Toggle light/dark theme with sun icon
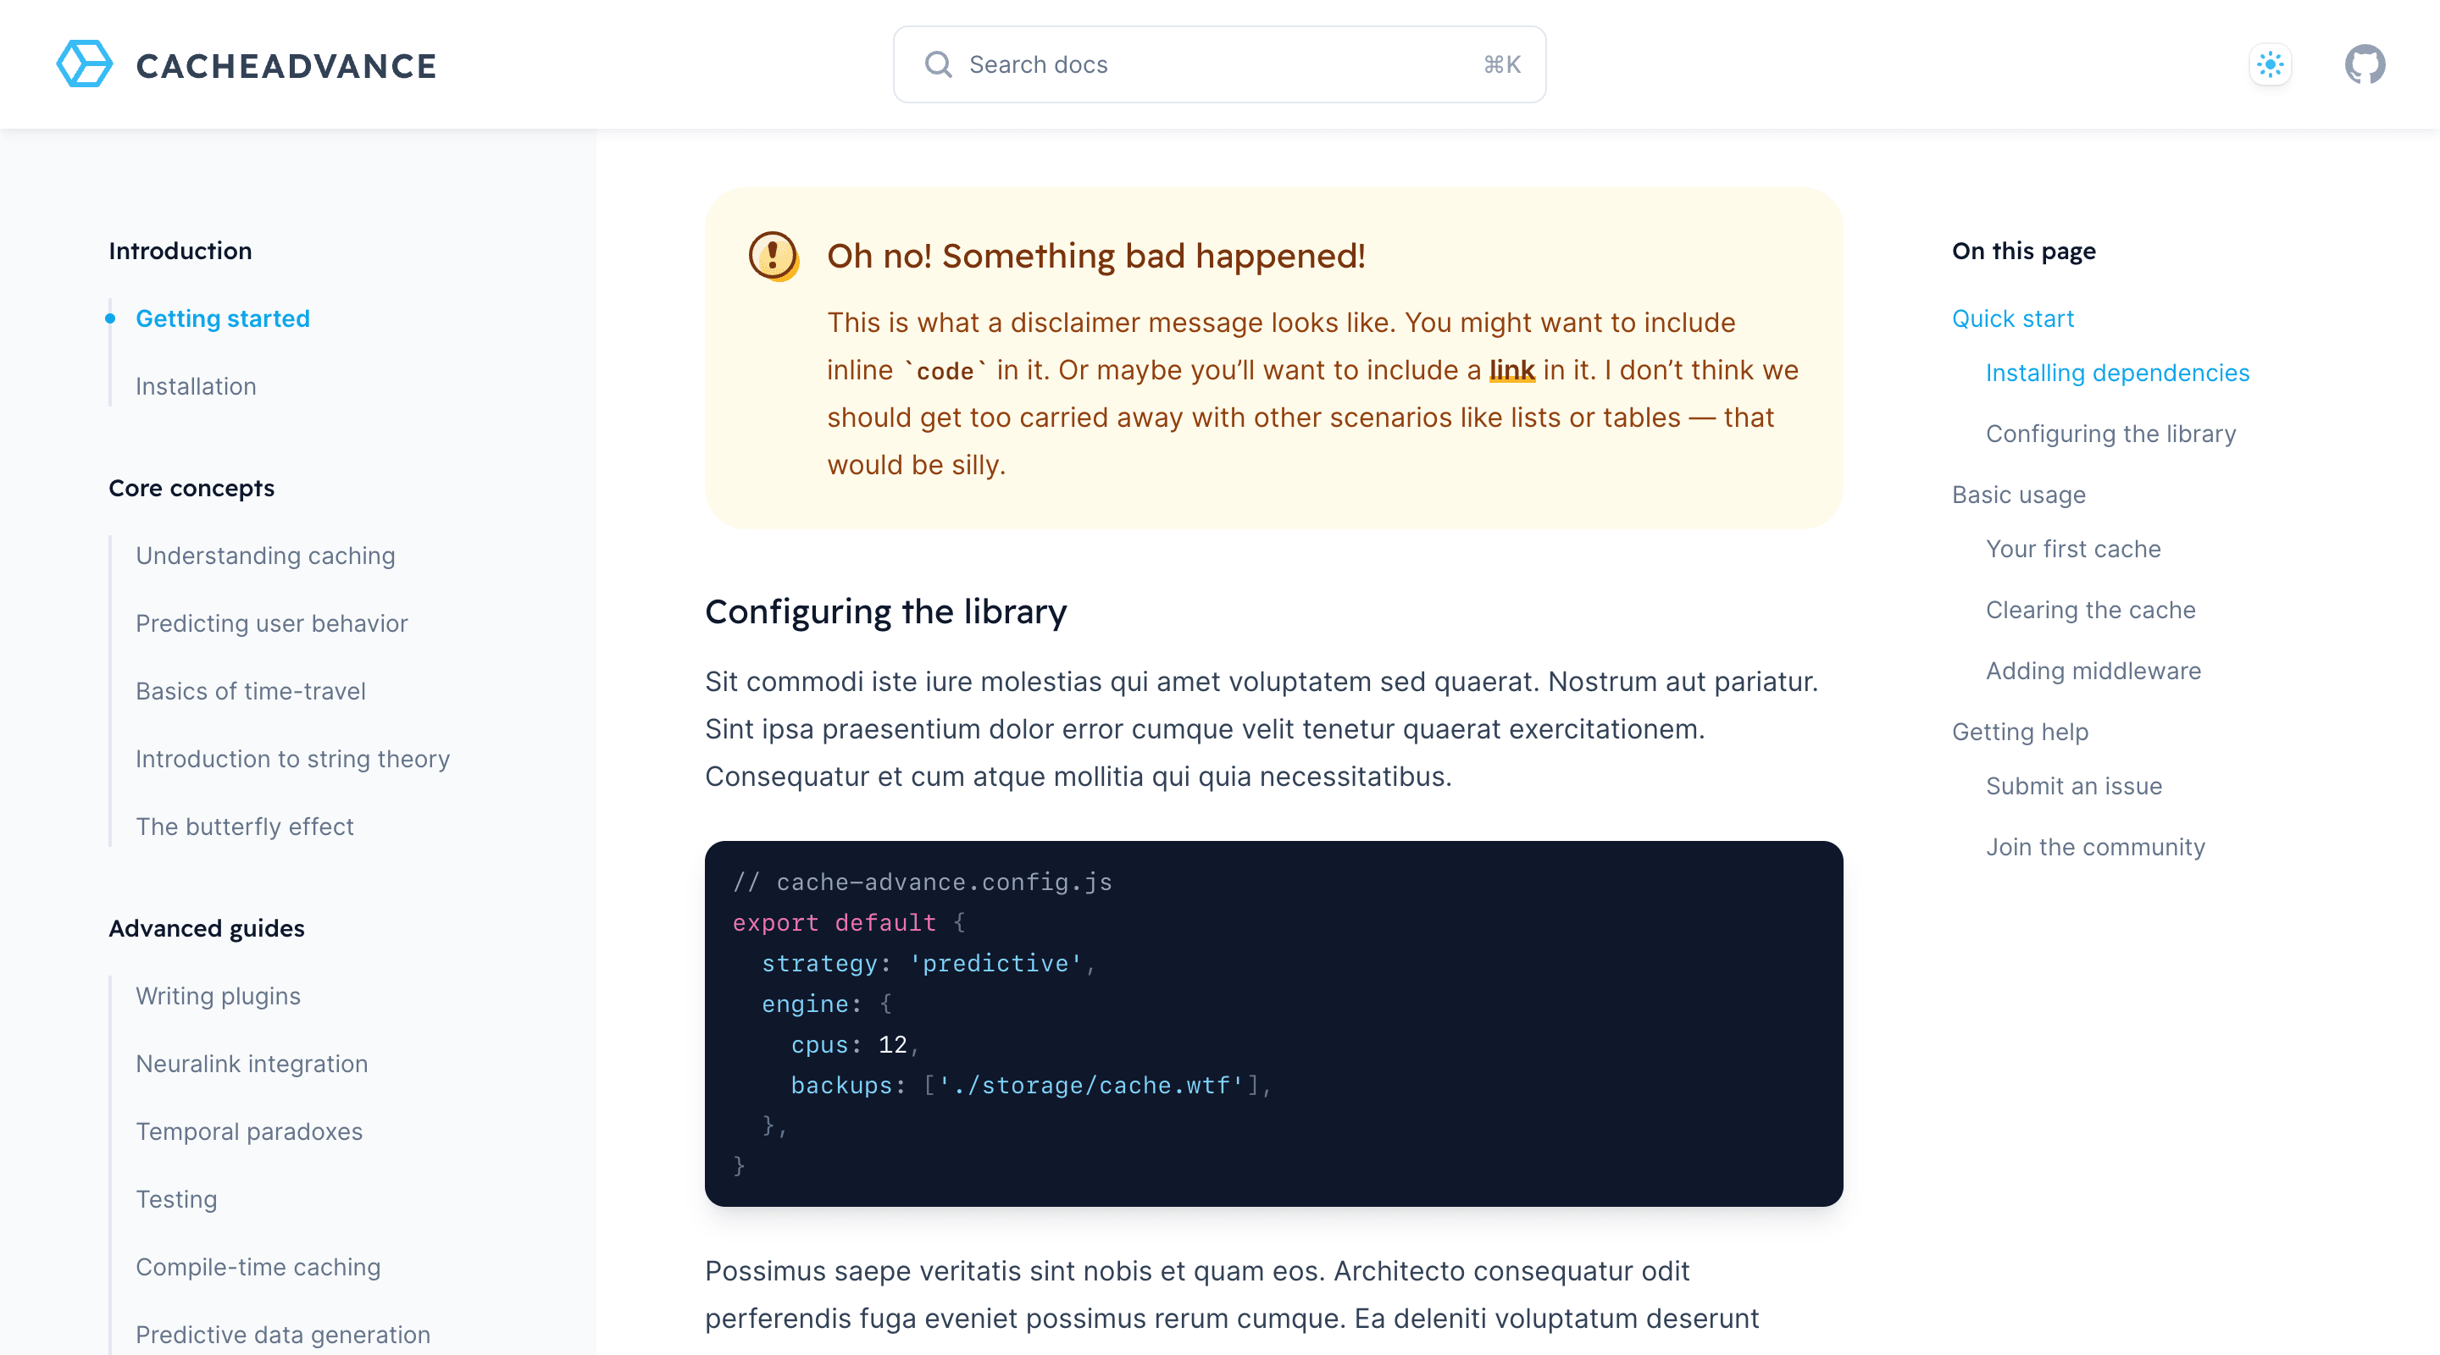The height and width of the screenshot is (1355, 2440). click(x=2270, y=64)
